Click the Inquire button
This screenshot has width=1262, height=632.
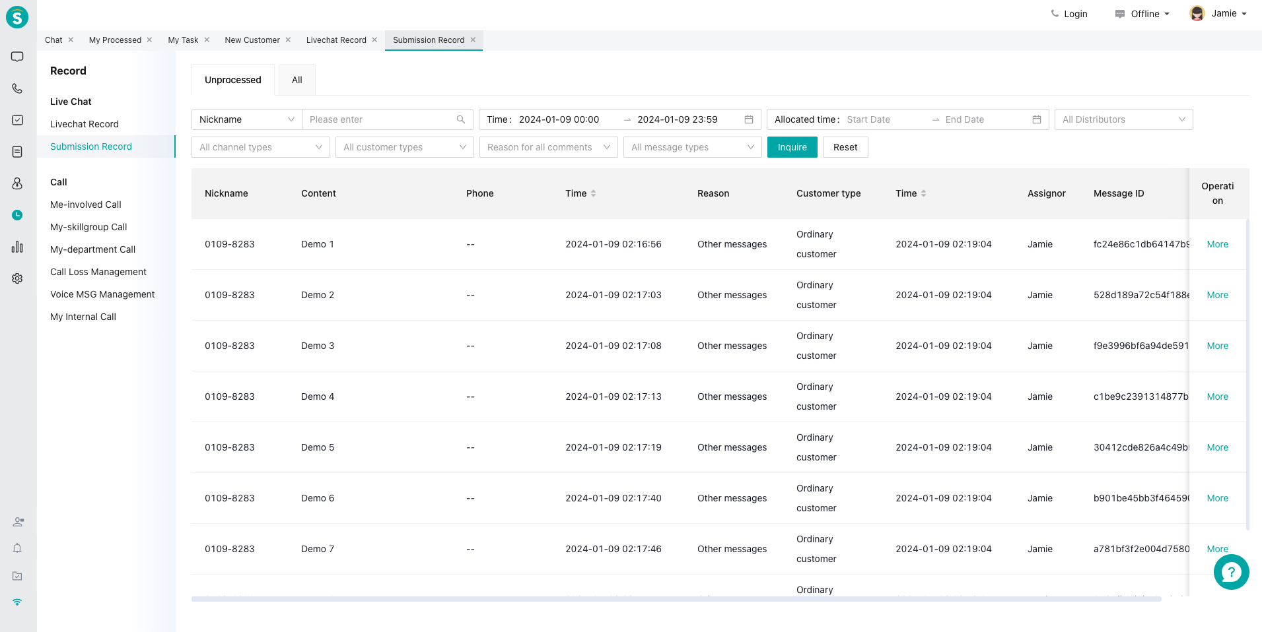[792, 147]
